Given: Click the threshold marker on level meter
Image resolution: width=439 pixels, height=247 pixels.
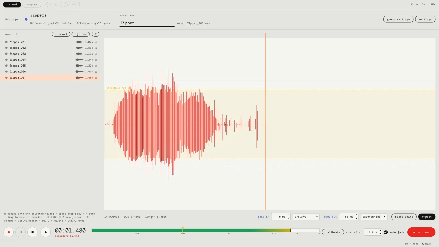Looking at the screenshot, I should pyautogui.click(x=183, y=230).
